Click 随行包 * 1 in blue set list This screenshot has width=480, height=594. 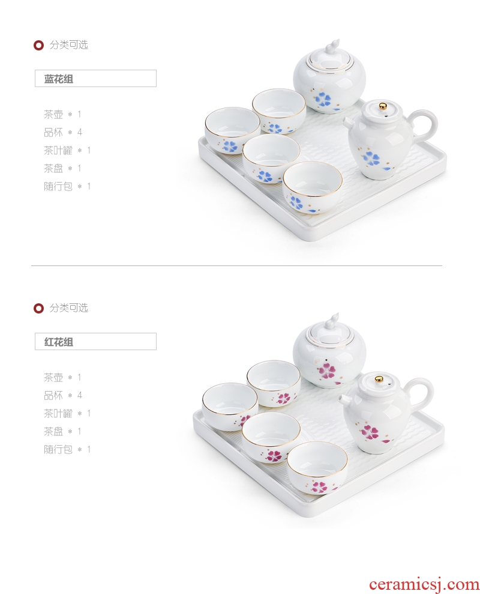[67, 186]
